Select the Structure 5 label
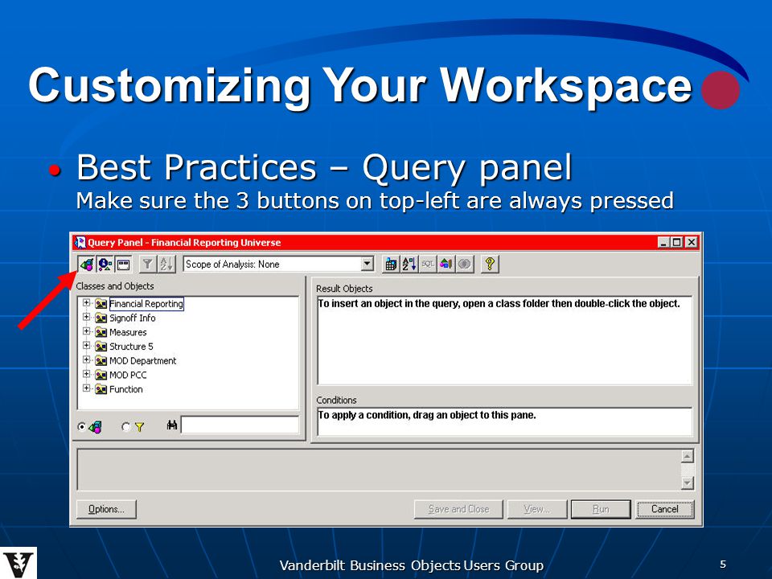Image resolution: width=772 pixels, height=579 pixels. [x=131, y=347]
